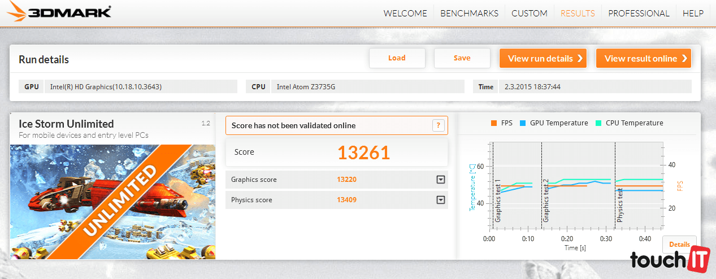
Task: Select the Results tab
Action: click(578, 13)
